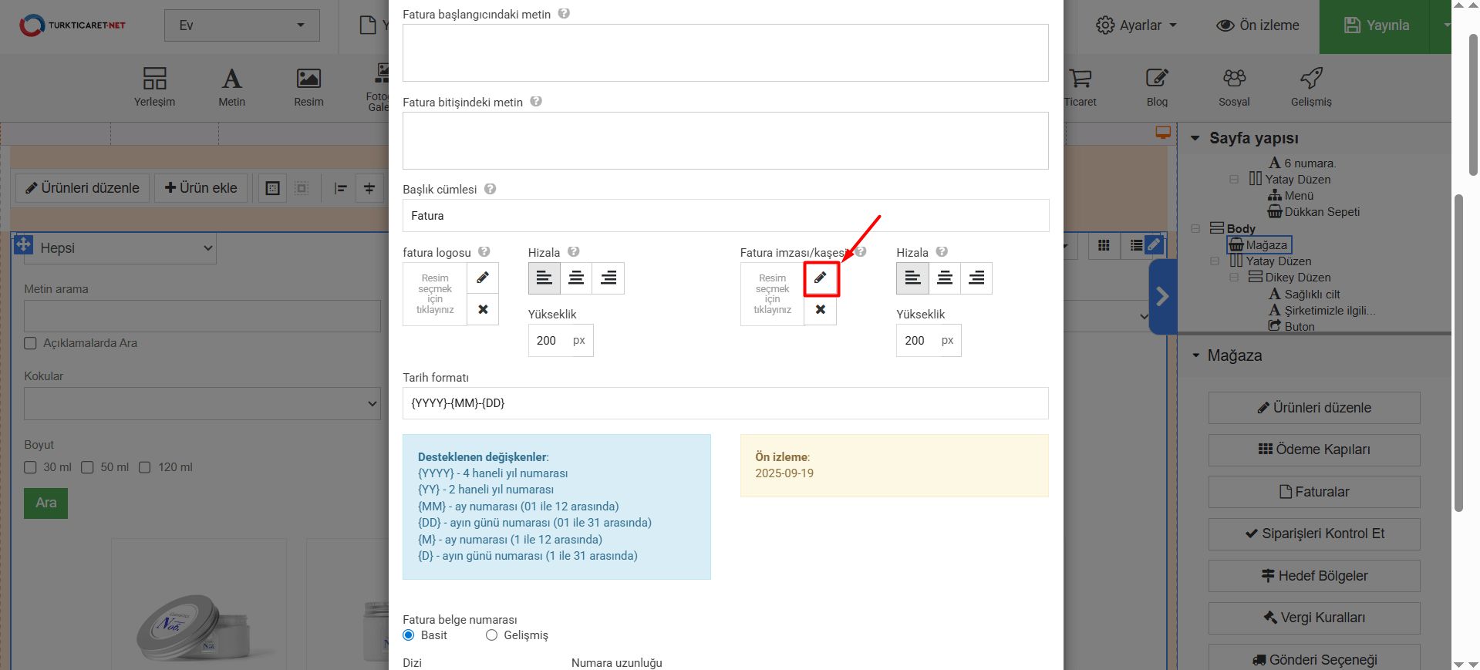Screen dimensions: 1480x670
Task: Click help icon next to Başlık cümlesi
Action: click(x=491, y=189)
